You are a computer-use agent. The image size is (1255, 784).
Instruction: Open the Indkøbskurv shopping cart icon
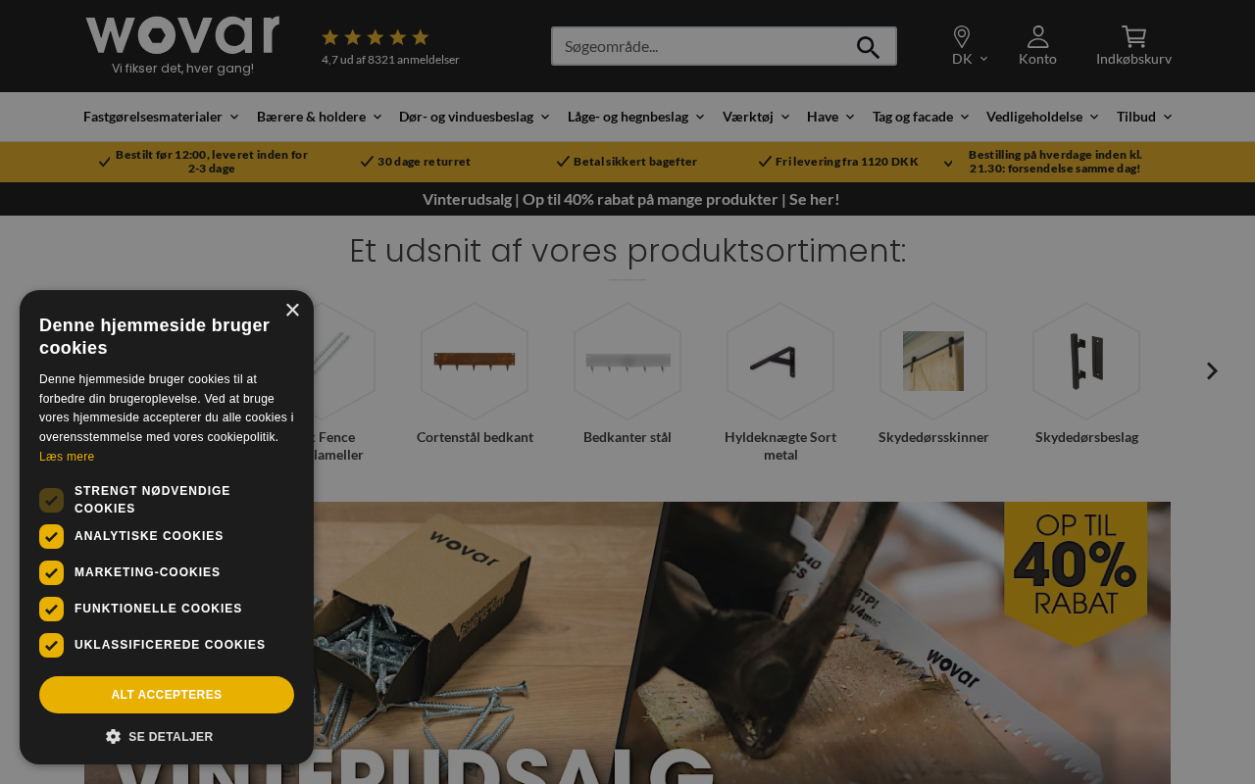(x=1133, y=37)
